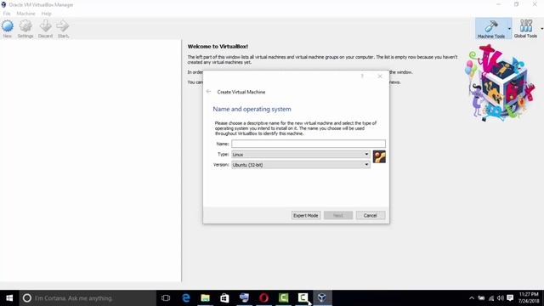This screenshot has height=306, width=544.
Task: Click the back arrow in the Create Virtual Machine dialog
Action: click(208, 92)
